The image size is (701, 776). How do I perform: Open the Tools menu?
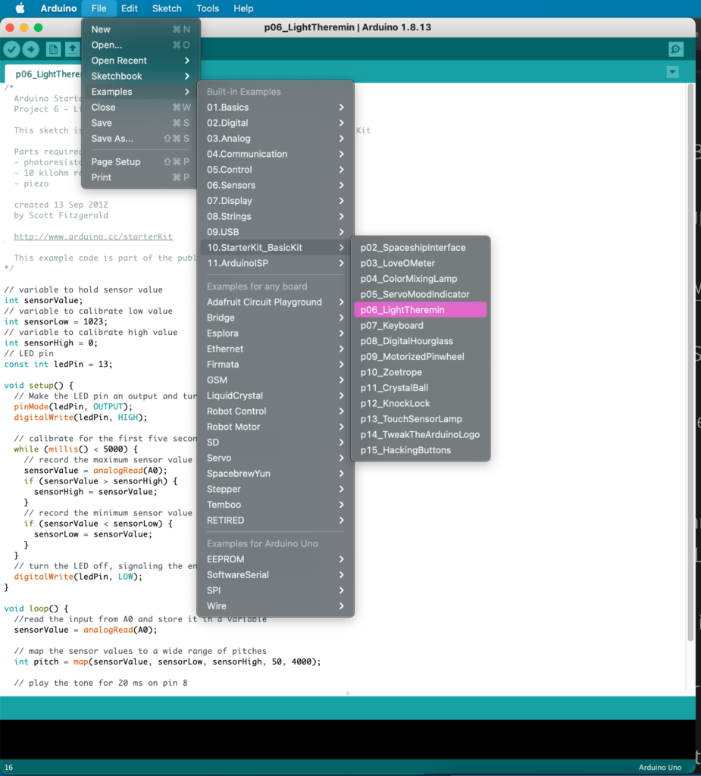click(x=208, y=8)
